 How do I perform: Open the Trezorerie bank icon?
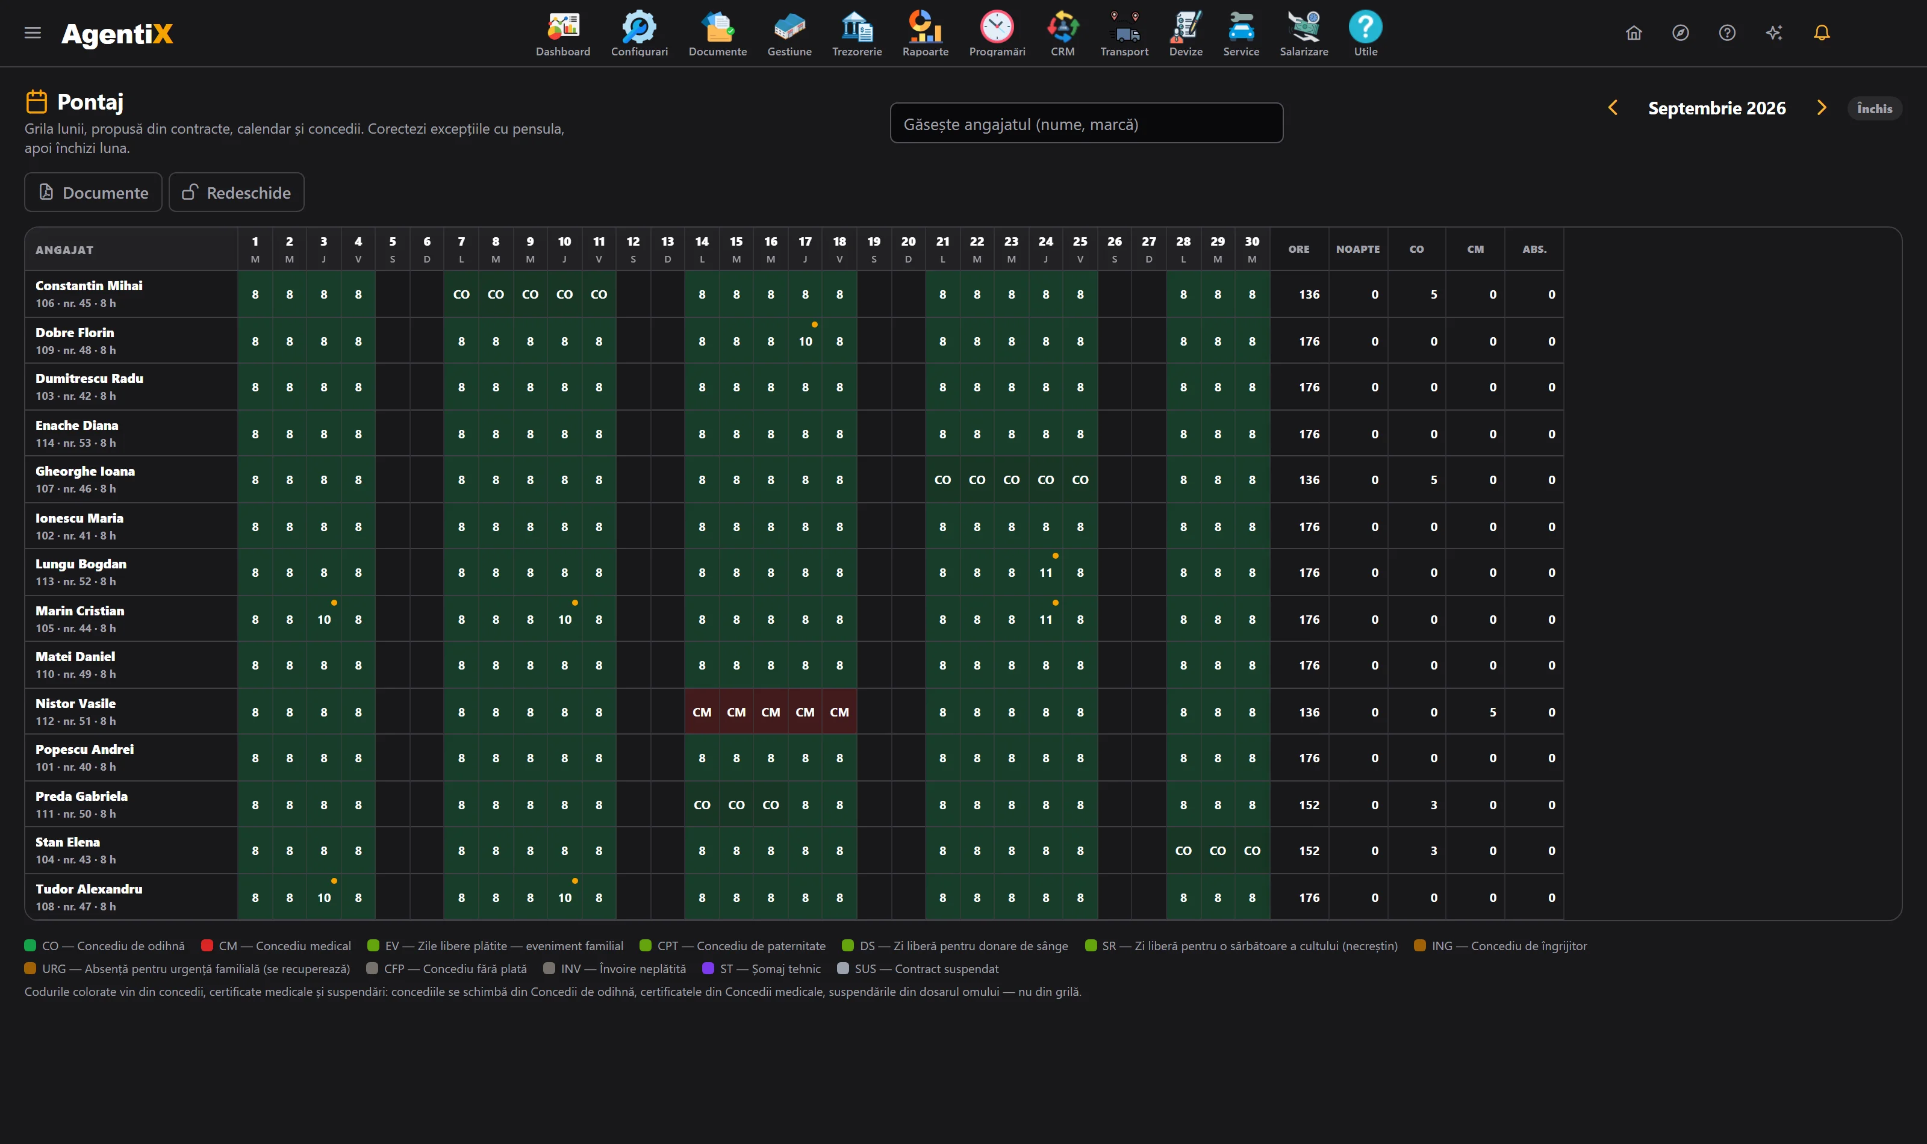click(x=856, y=27)
